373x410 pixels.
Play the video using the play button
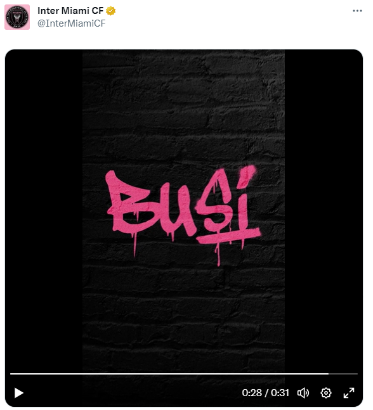pyautogui.click(x=18, y=393)
